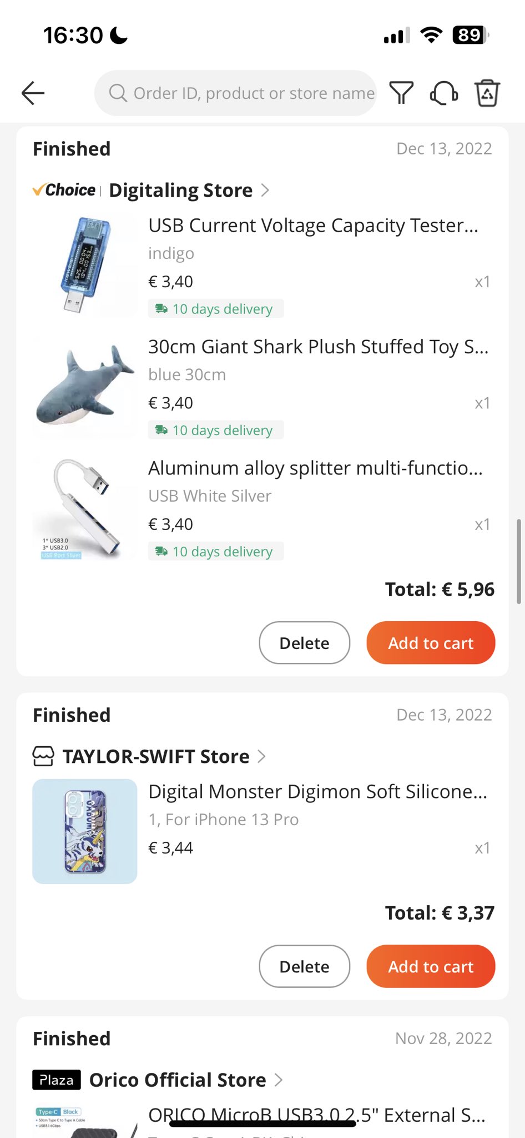Image resolution: width=525 pixels, height=1138 pixels.
Task: Tap the search magnifier icon
Action: point(118,93)
